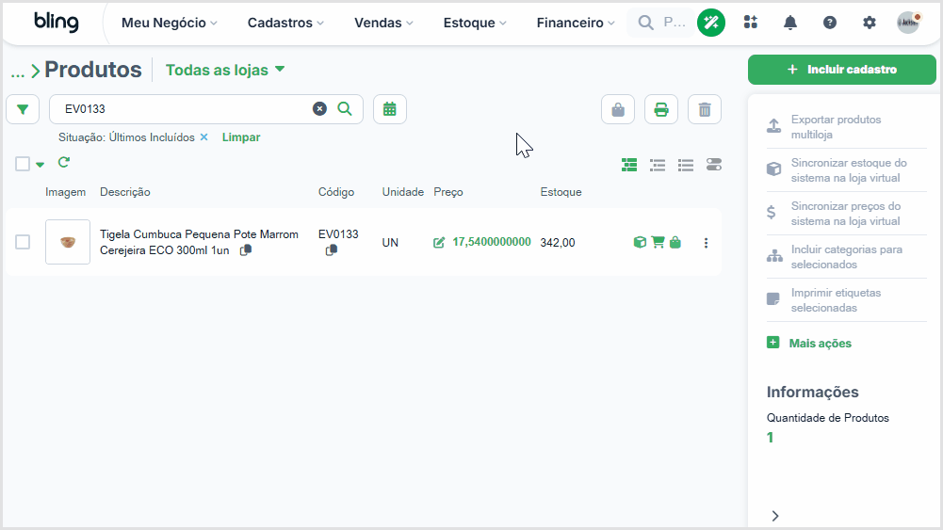The height and width of the screenshot is (530, 943).
Task: Click the top search magnifier
Action: coord(645,23)
